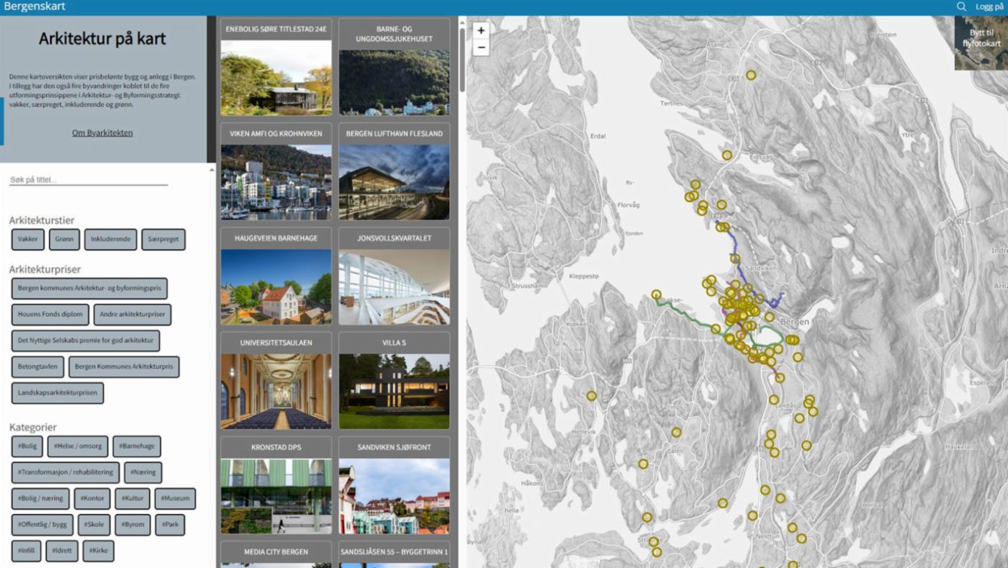Open the Universitetsaulaen thumbnail card
This screenshot has height=568, width=1008.
click(276, 380)
